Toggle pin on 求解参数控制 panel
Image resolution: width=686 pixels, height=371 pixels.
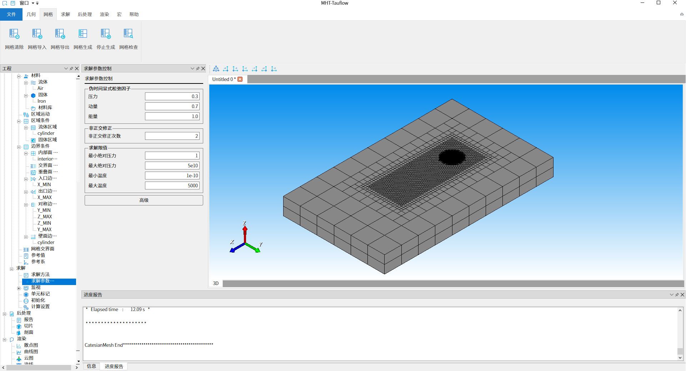[198, 68]
